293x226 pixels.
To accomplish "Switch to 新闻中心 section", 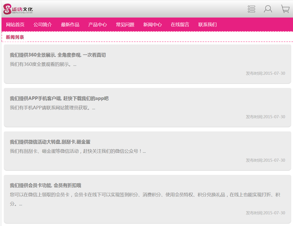I will pyautogui.click(x=153, y=25).
